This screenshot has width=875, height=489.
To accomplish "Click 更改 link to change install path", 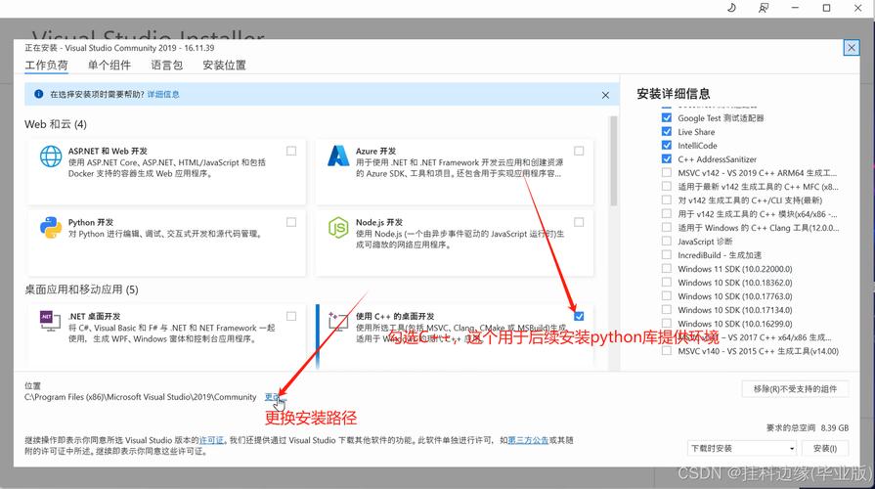I will coord(274,397).
